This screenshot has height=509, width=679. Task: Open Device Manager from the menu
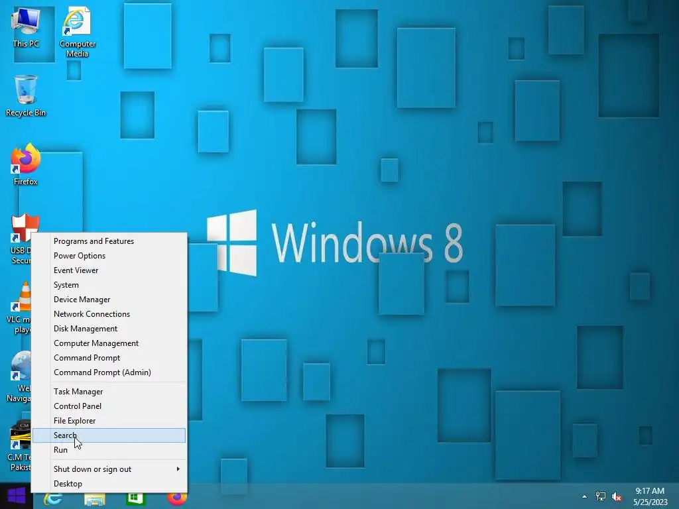109,300
